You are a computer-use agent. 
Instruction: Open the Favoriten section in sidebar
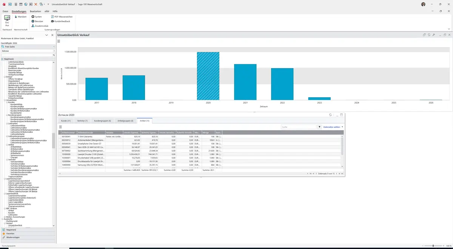[28, 234]
